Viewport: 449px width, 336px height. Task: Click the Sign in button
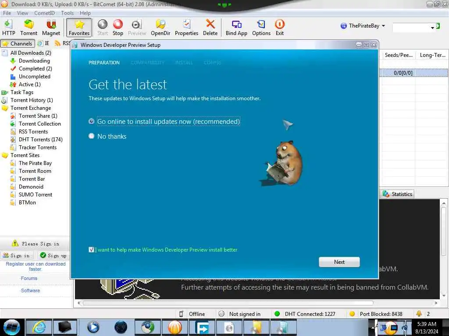17,255
